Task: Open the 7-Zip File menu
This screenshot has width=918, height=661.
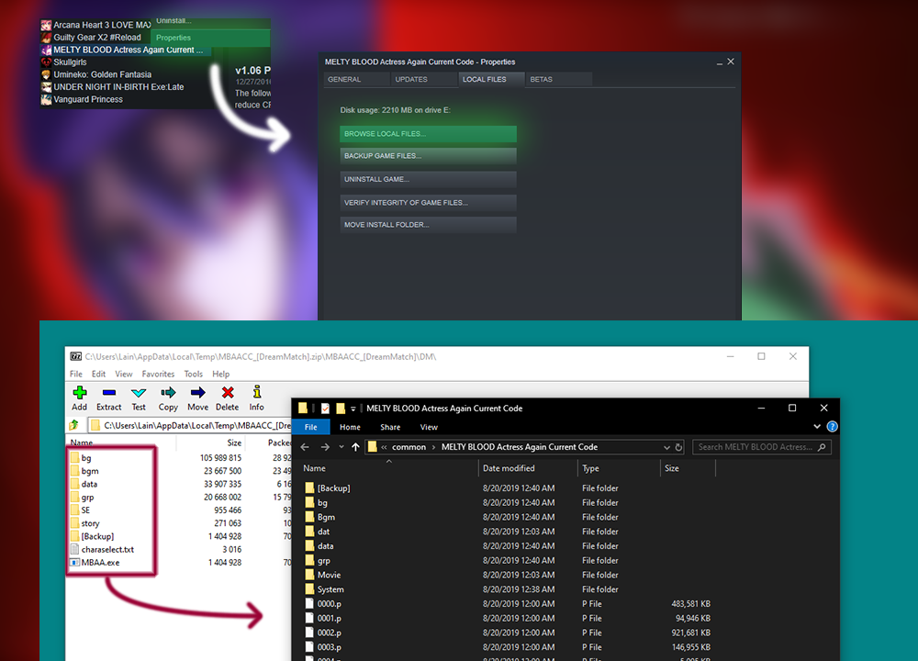Action: click(76, 374)
